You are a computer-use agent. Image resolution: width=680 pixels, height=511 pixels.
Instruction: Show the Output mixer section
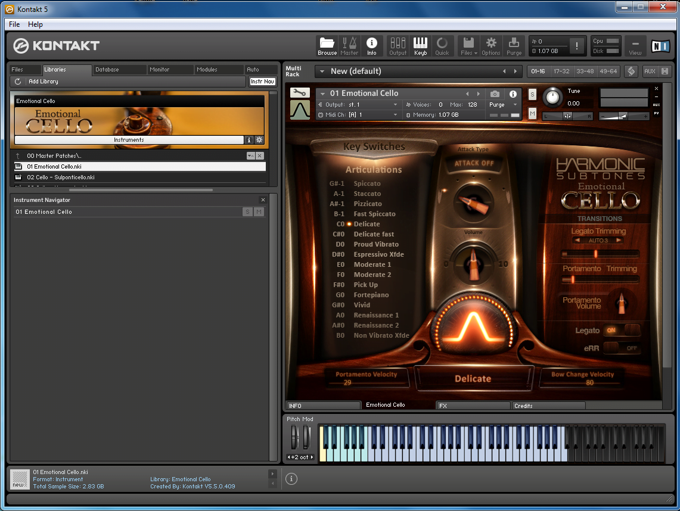[x=398, y=46]
